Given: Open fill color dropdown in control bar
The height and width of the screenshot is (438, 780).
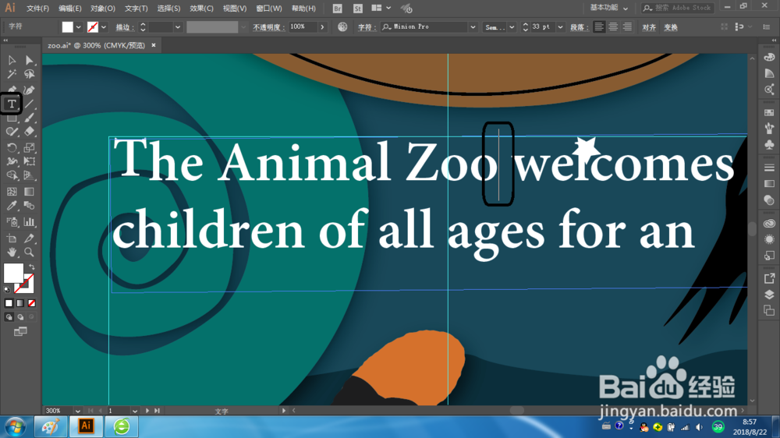Looking at the screenshot, I should pyautogui.click(x=79, y=27).
